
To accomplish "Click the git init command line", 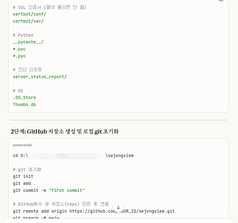I will coord(23,176).
